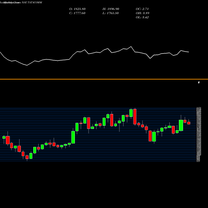Click the NSE TATACOMM chart title
The height and width of the screenshot is (208, 208).
coord(32,2)
